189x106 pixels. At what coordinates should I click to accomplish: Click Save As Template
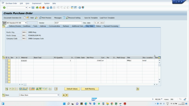(91, 18)
